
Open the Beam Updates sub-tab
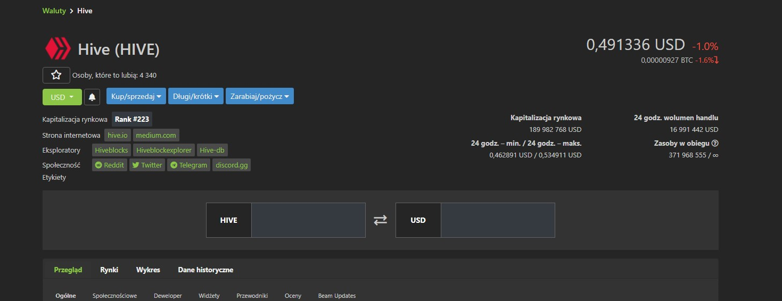tap(337, 296)
